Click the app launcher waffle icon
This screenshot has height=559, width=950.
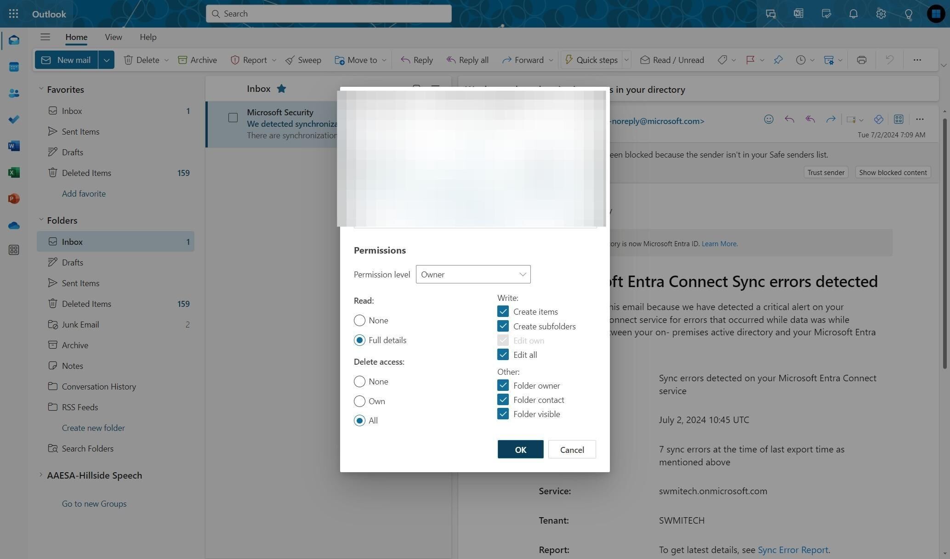[13, 14]
